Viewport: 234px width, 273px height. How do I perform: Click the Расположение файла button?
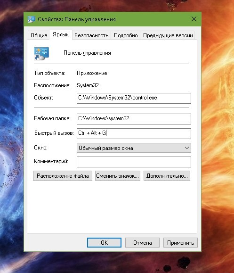tap(63, 176)
